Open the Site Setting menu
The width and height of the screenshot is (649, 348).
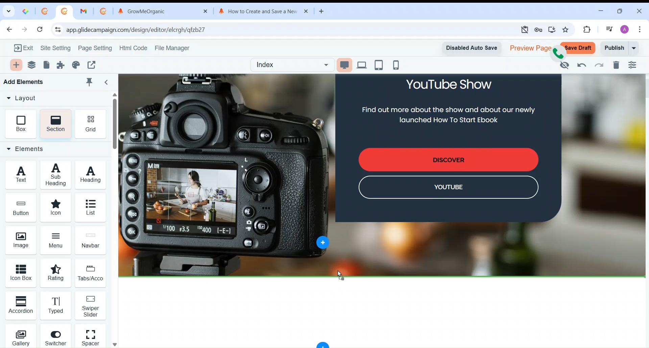pyautogui.click(x=55, y=48)
